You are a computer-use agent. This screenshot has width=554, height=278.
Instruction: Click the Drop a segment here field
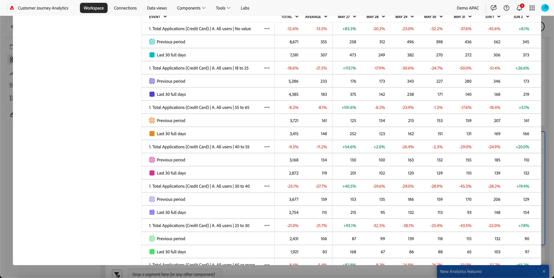175,274
